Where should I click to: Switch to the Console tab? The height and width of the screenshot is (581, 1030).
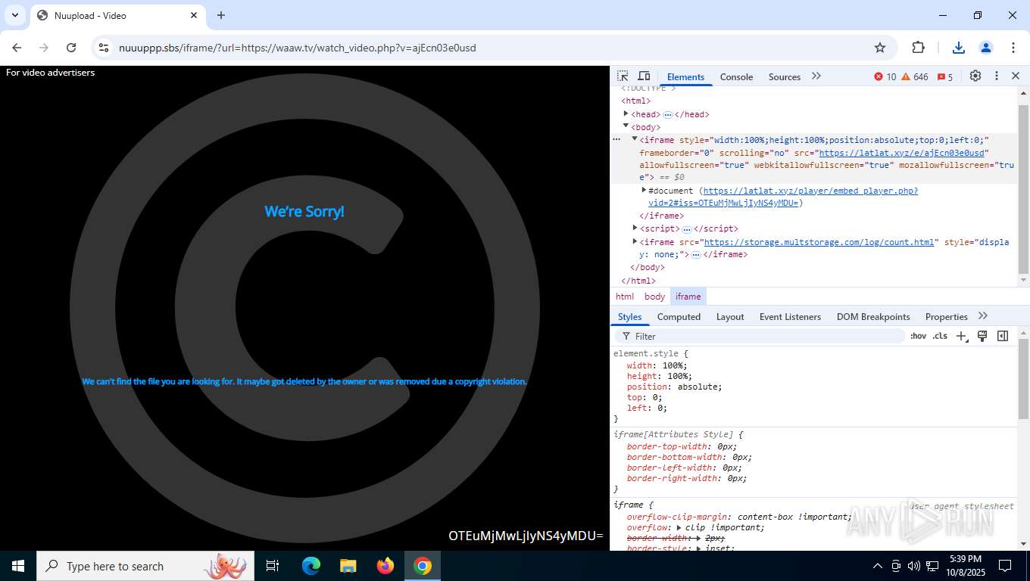pos(736,77)
